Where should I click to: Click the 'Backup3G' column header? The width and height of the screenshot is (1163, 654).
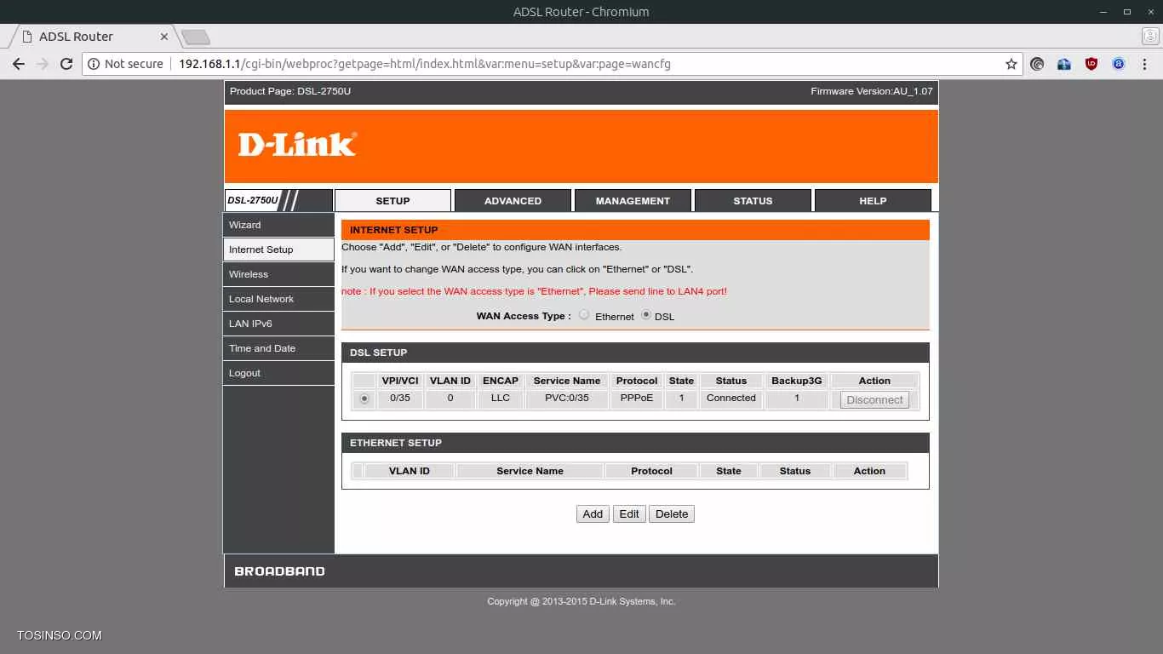click(797, 381)
